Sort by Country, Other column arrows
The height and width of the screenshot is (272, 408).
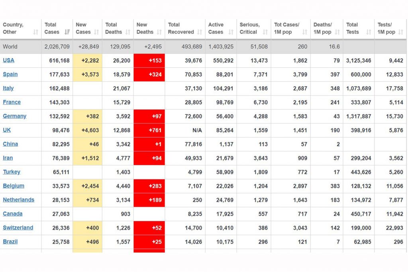click(35, 32)
